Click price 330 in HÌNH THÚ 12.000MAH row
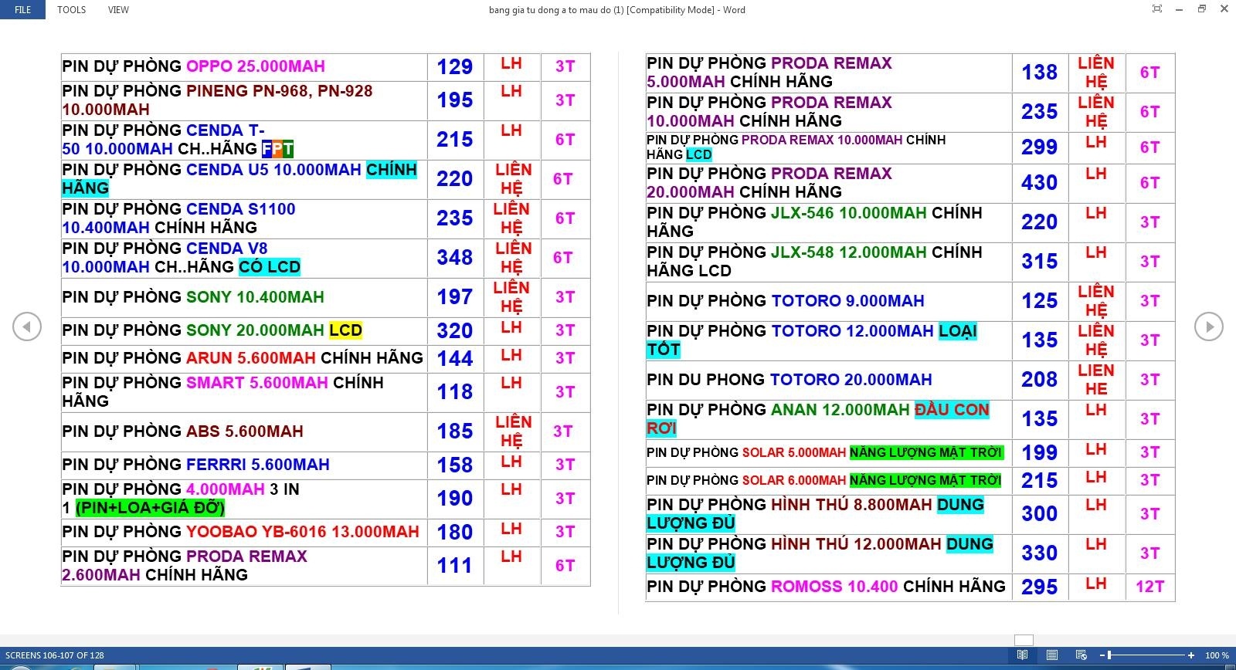 point(1040,553)
